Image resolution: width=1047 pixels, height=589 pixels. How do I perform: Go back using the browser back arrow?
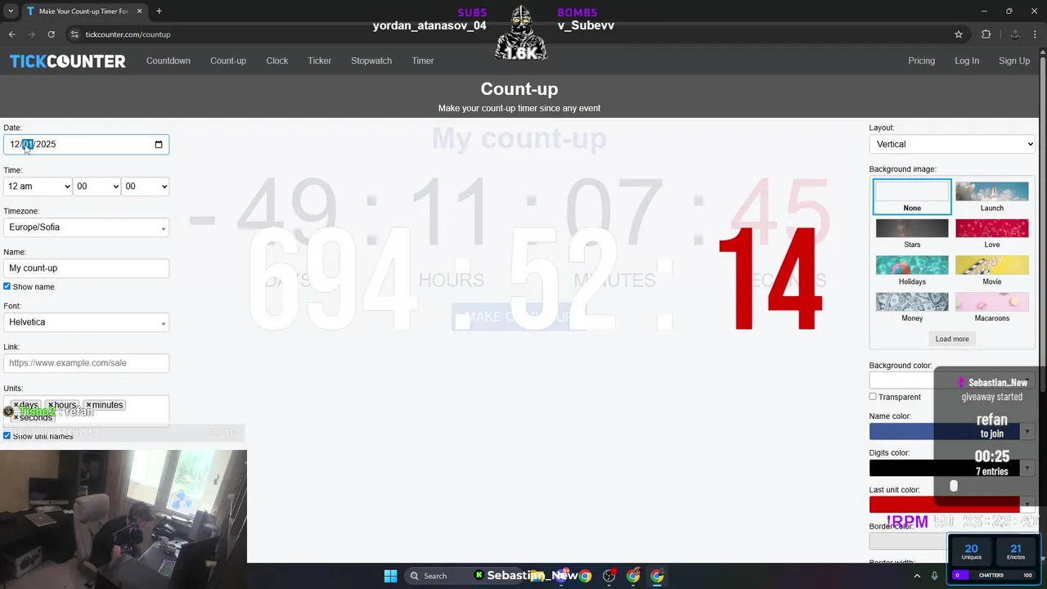point(11,34)
